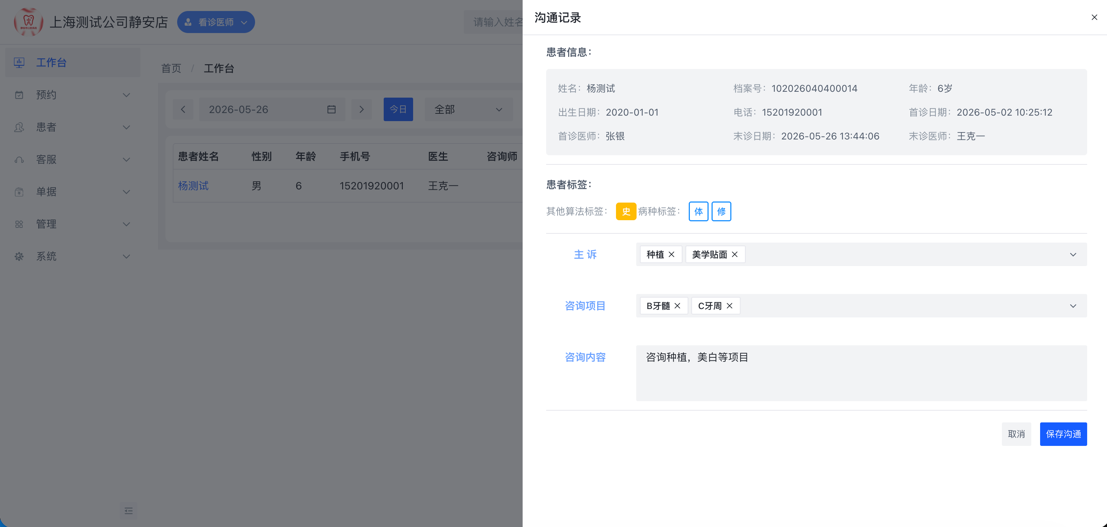Click the 单据 receipt icon
The height and width of the screenshot is (527, 1107).
click(19, 192)
